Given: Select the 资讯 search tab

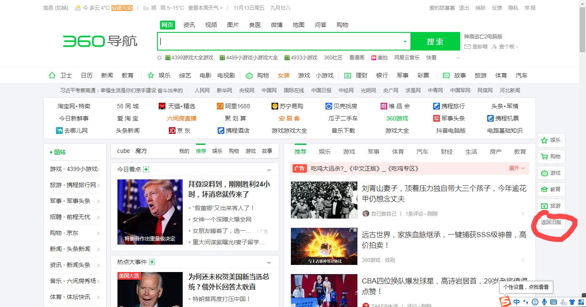Looking at the screenshot, I should pyautogui.click(x=189, y=25).
